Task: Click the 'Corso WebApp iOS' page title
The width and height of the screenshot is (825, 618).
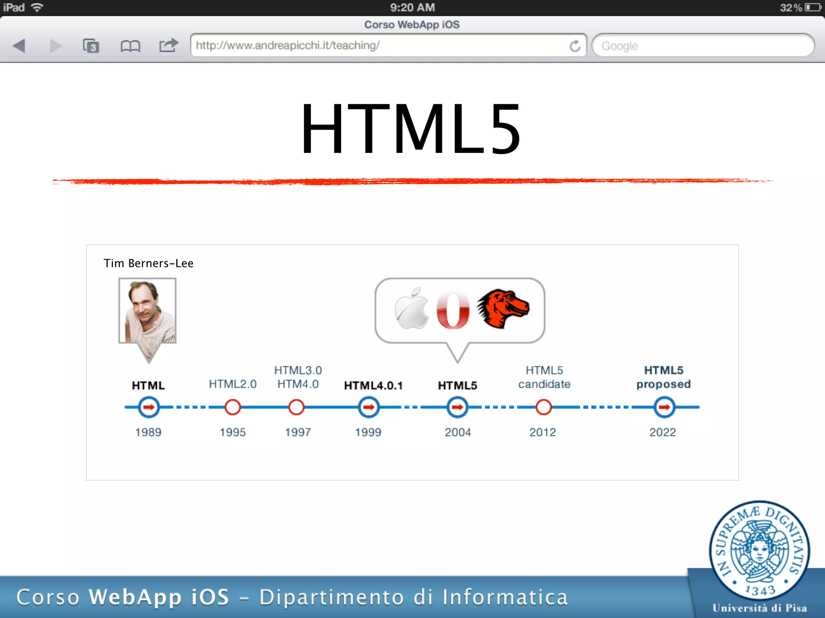Action: 412,25
